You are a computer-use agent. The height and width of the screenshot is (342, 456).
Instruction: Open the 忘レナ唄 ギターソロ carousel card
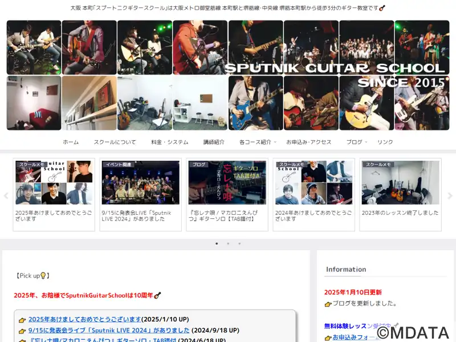(x=227, y=194)
